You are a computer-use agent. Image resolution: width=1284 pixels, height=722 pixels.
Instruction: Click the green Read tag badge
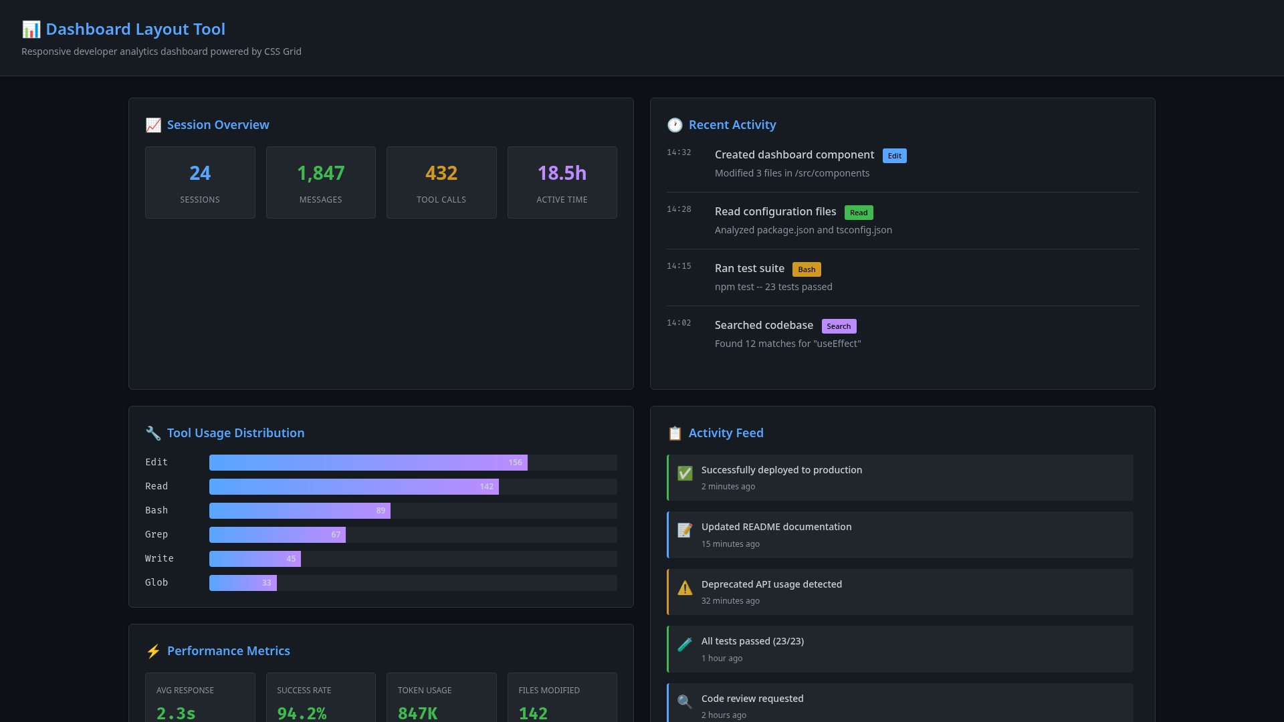coord(859,213)
